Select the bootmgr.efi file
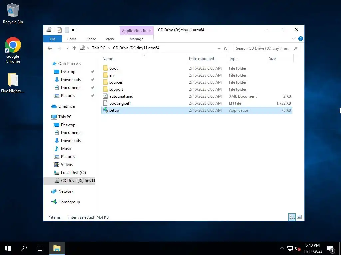Screen dimensions: 341x255 tap(196, 103)
